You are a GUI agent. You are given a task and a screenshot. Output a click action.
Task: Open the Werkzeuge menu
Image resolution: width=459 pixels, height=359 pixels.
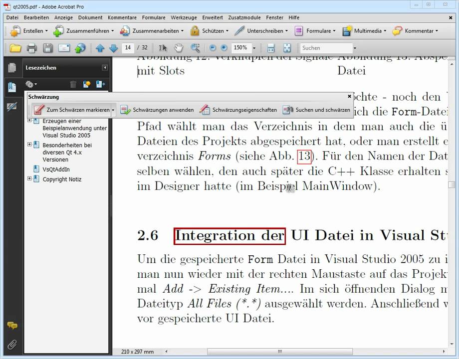click(x=184, y=17)
